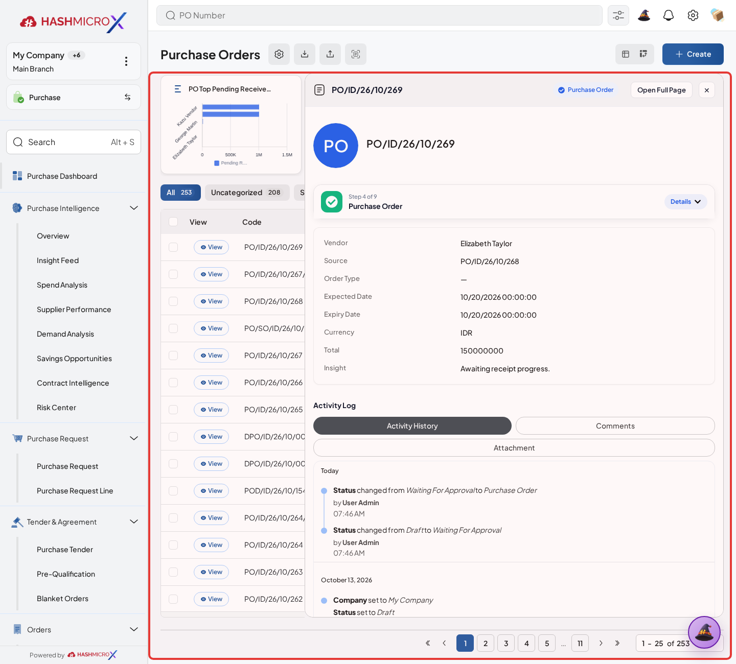Click the Create button
The width and height of the screenshot is (736, 664).
(693, 54)
